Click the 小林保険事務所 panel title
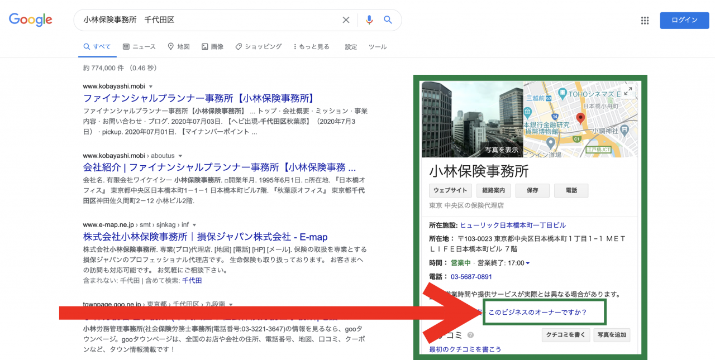Screen dimensions: 715x360 tap(479, 171)
